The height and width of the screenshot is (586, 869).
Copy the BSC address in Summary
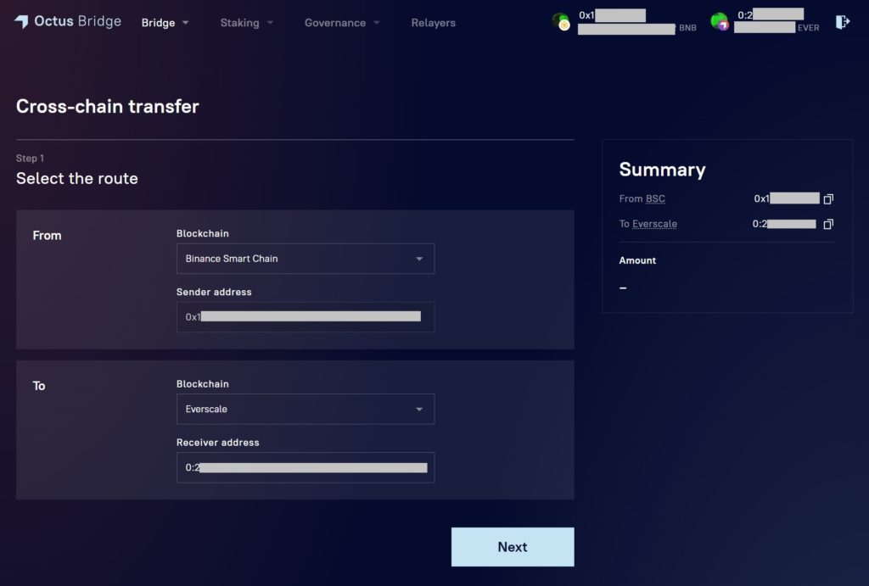829,198
